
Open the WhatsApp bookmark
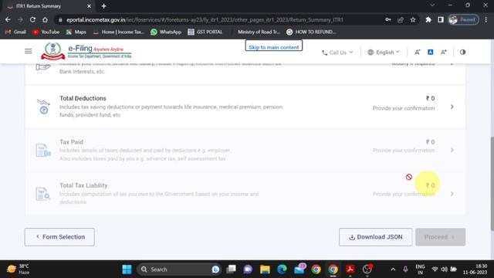coord(166,32)
